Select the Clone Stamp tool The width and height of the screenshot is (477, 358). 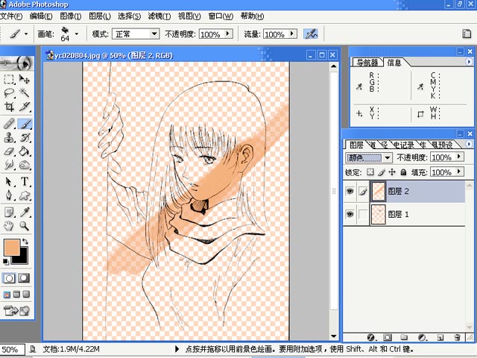pos(9,138)
